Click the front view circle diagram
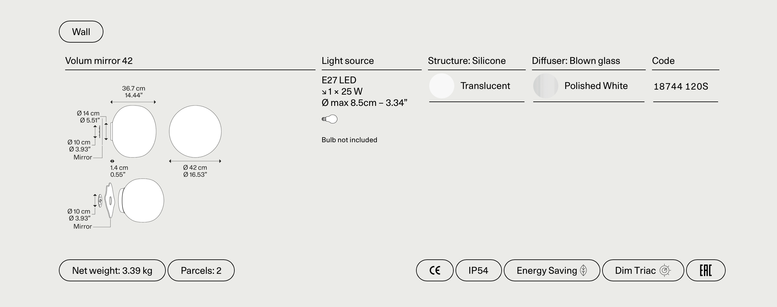777x307 pixels. (x=195, y=132)
